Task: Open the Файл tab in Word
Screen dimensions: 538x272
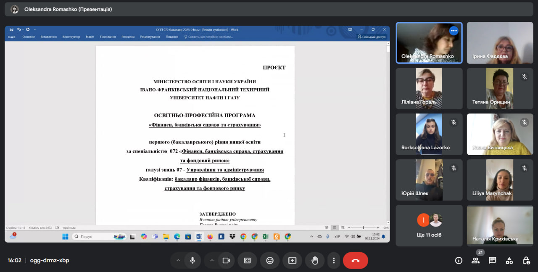Action: pyautogui.click(x=12, y=37)
